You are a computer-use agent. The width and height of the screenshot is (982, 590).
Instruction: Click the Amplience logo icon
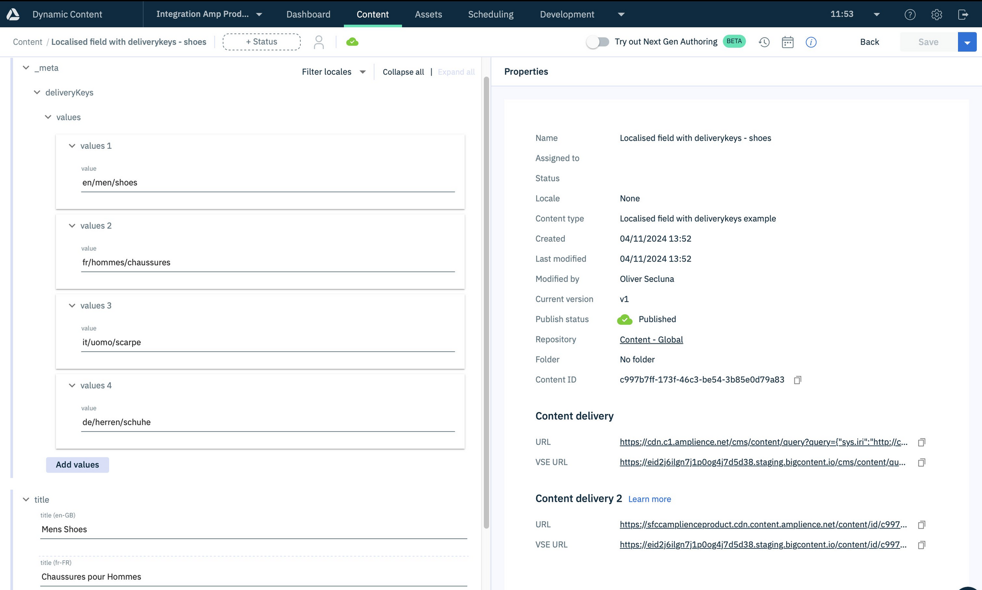[x=13, y=14]
